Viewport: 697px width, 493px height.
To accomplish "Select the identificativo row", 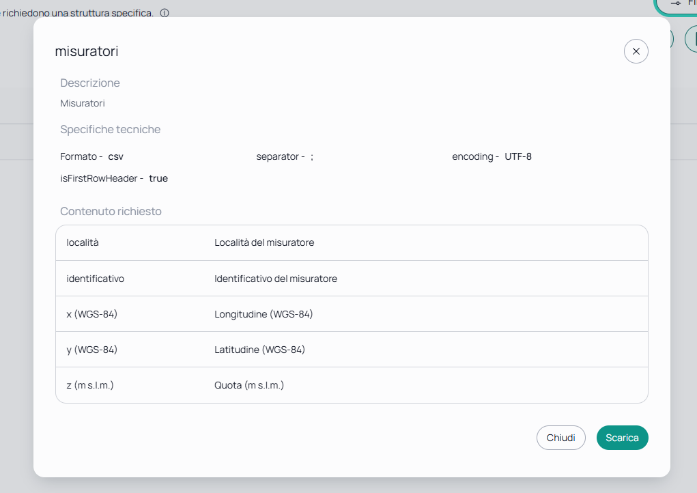I will (352, 279).
